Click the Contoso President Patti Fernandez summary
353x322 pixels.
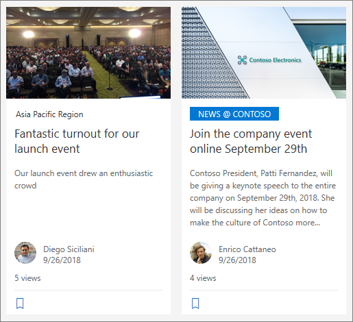point(263,198)
